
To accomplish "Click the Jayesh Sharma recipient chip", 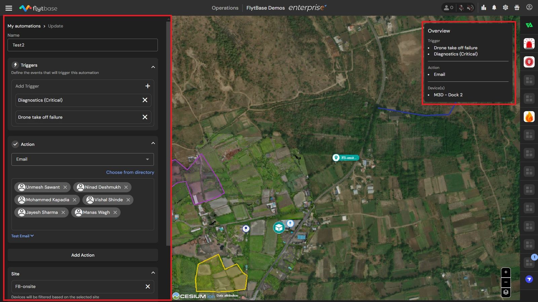I will tap(41, 212).
